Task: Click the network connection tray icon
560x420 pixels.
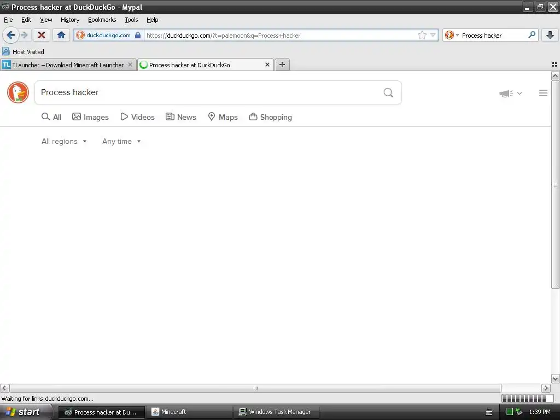Action: 519,412
